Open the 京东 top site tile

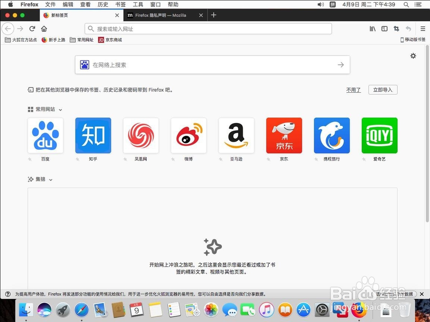click(x=284, y=136)
